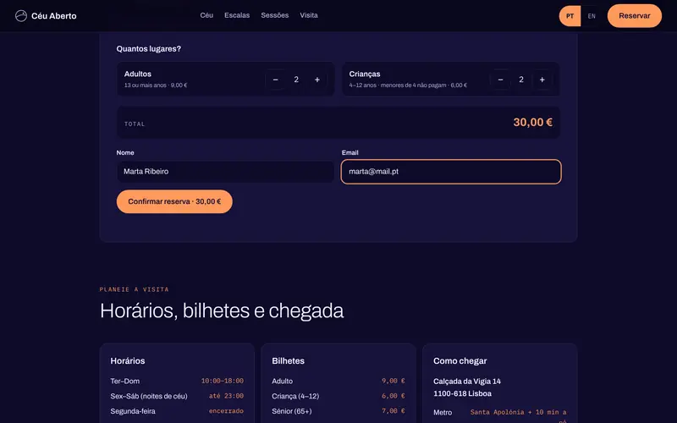Click the "Bilhetes" card heading
This screenshot has width=677, height=423.
tap(288, 361)
